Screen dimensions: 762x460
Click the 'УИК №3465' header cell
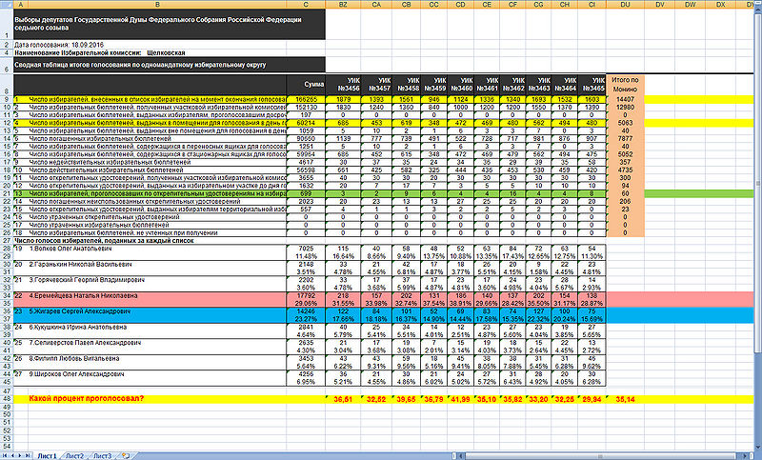(x=592, y=84)
